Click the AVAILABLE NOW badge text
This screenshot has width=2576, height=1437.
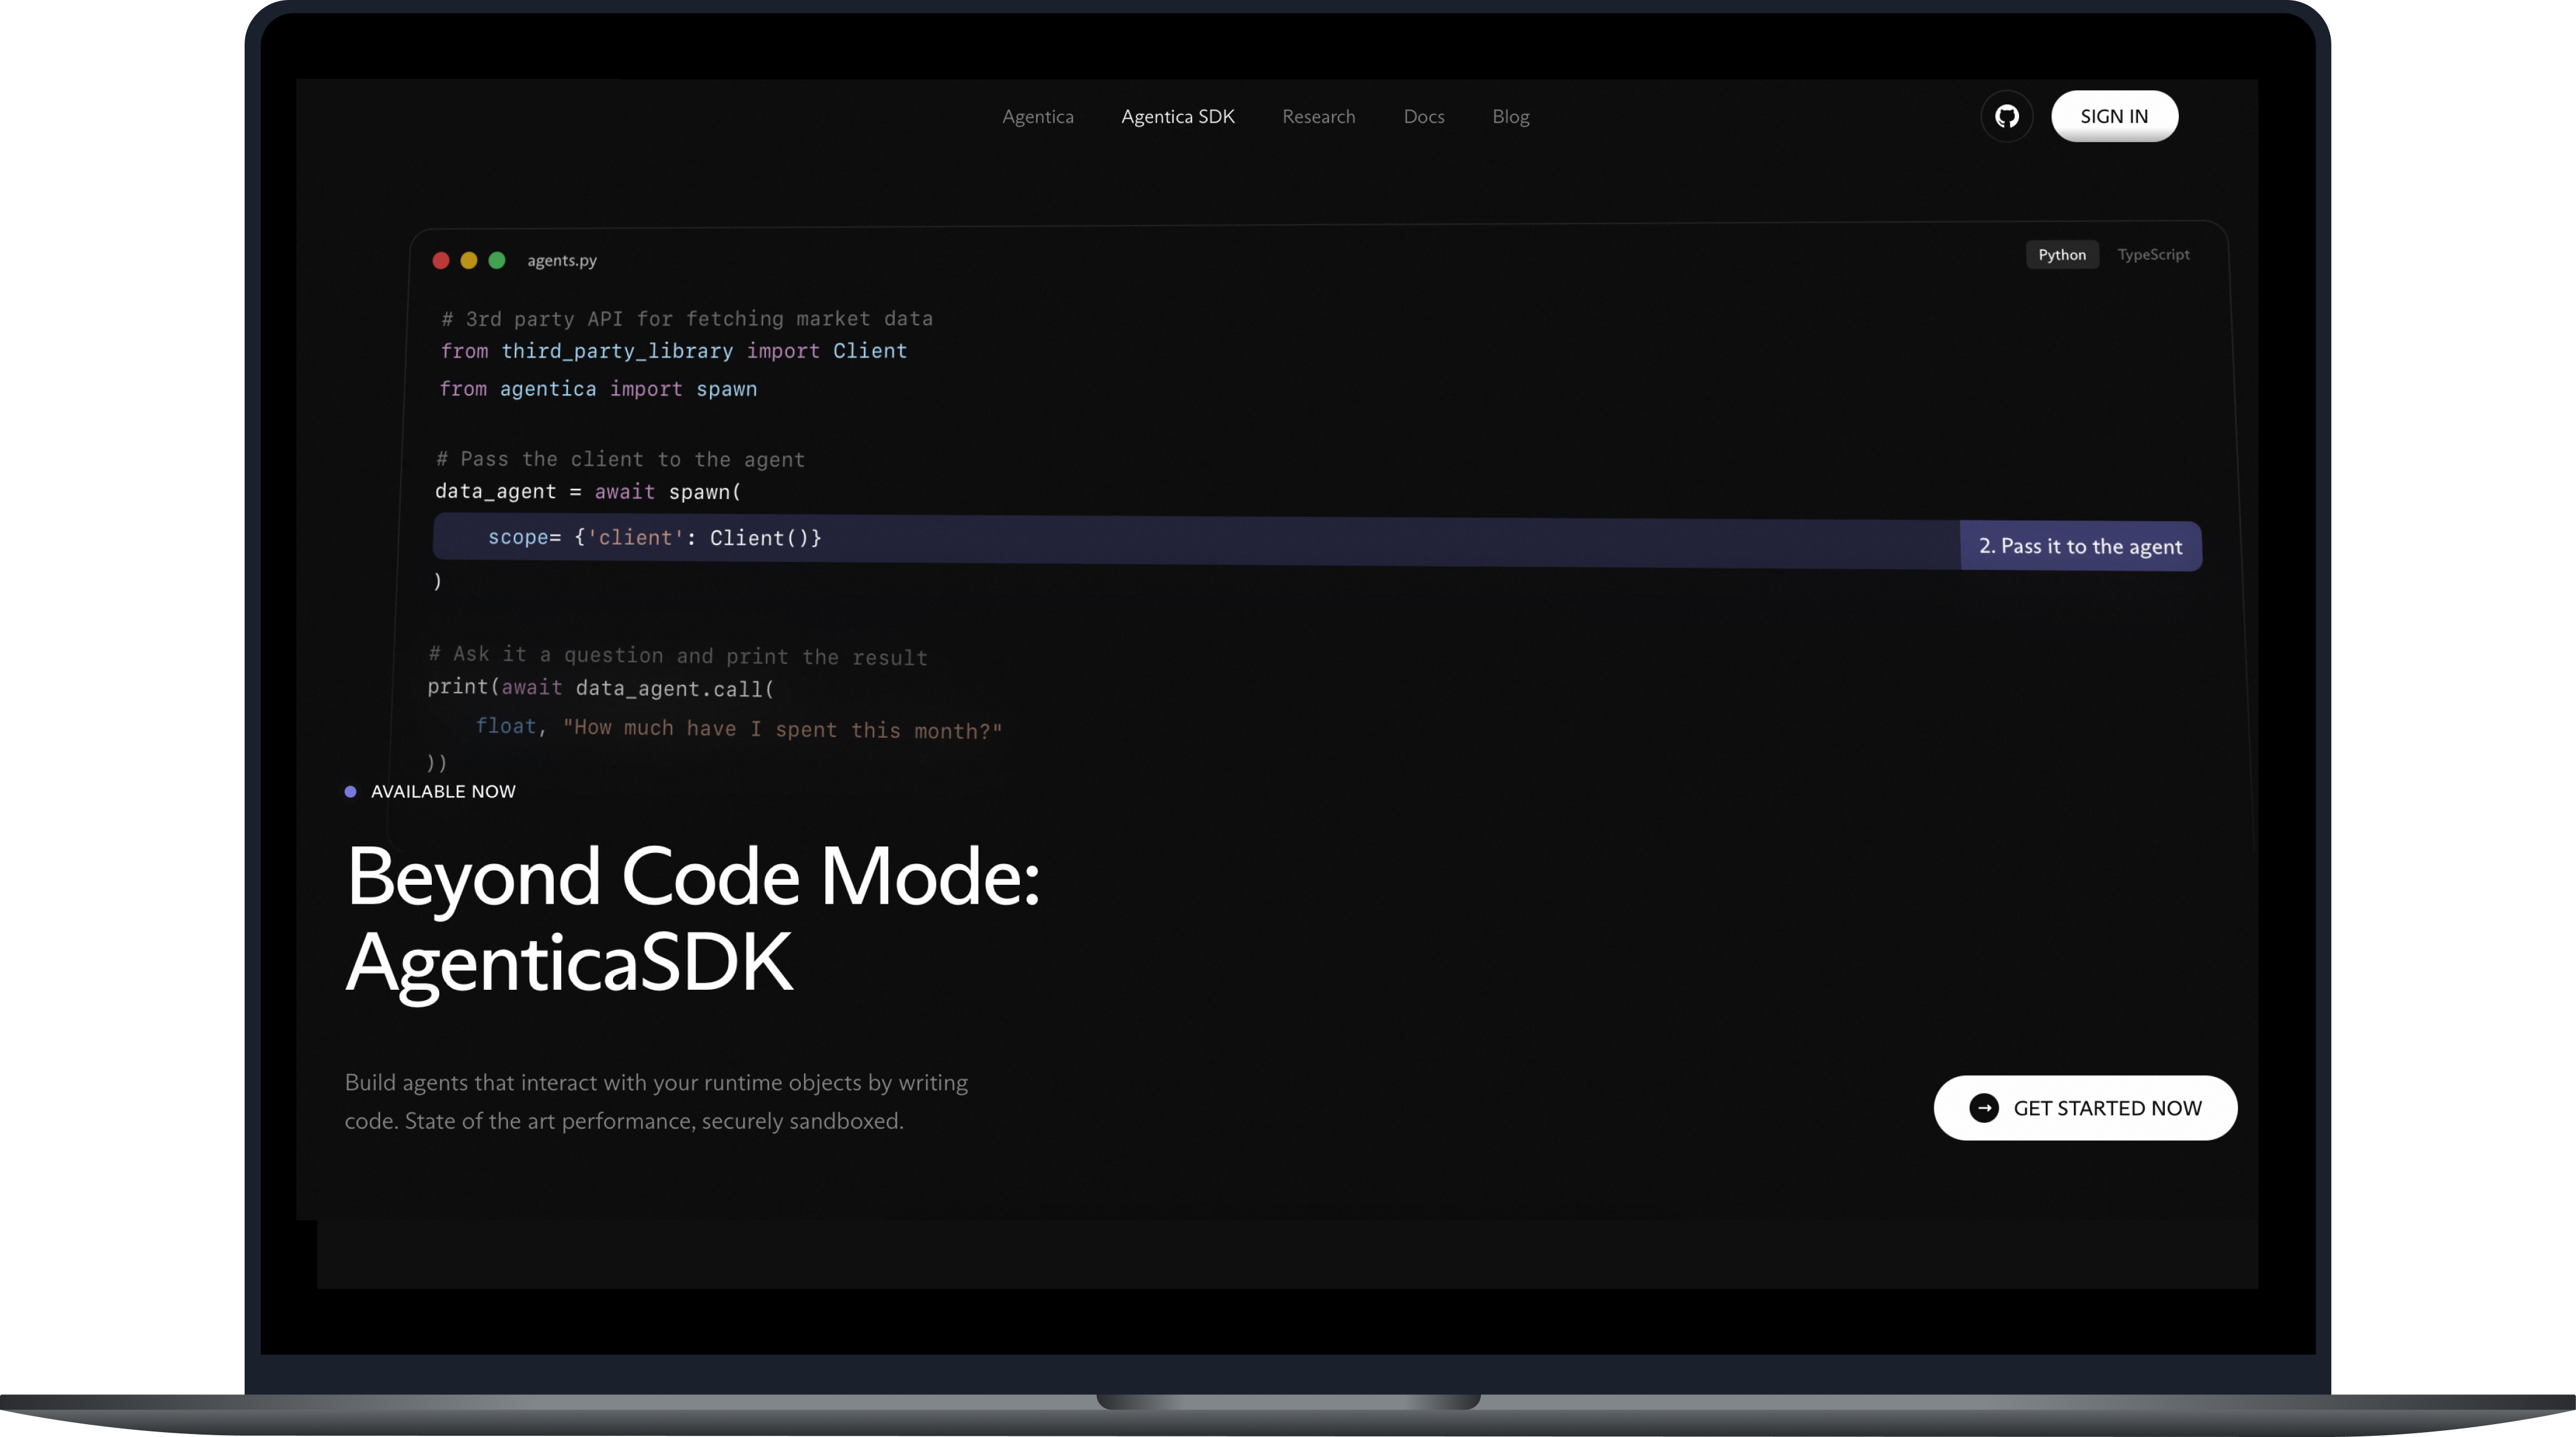pyautogui.click(x=443, y=791)
